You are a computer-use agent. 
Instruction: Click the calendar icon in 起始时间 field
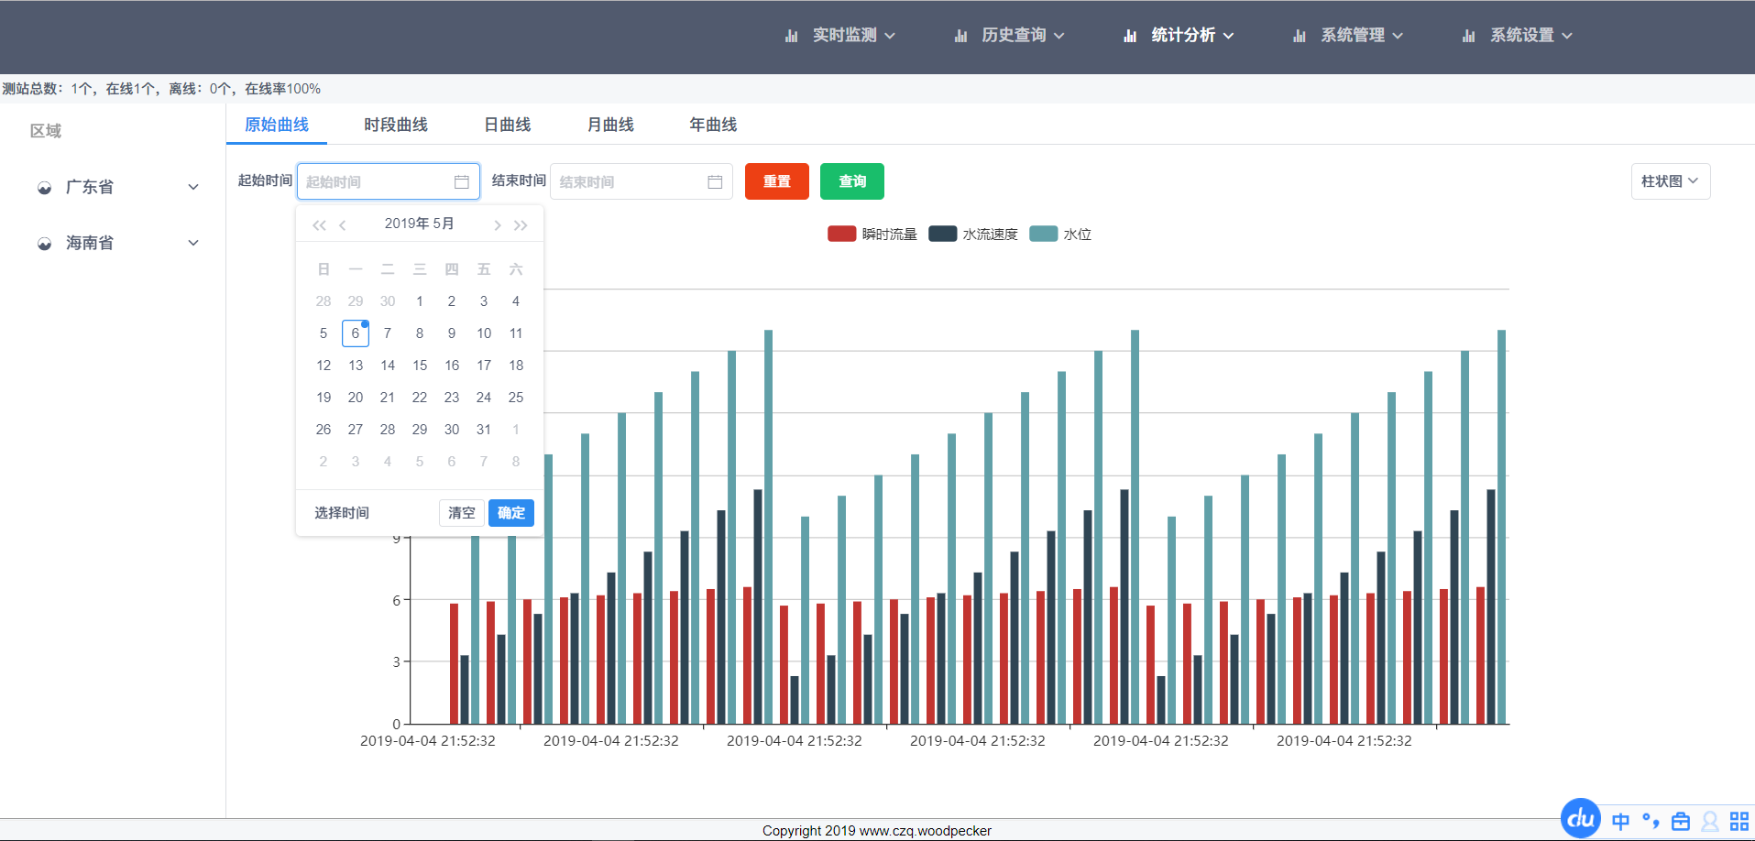pyautogui.click(x=462, y=182)
